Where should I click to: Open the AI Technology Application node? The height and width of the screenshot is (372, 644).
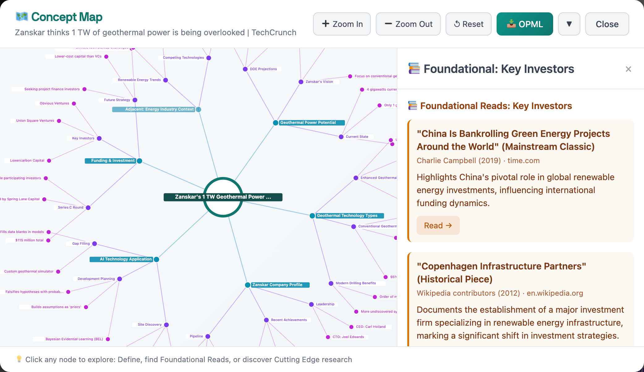point(157,259)
